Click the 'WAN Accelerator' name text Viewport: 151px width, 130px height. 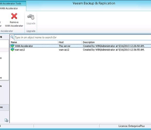(x=24, y=46)
